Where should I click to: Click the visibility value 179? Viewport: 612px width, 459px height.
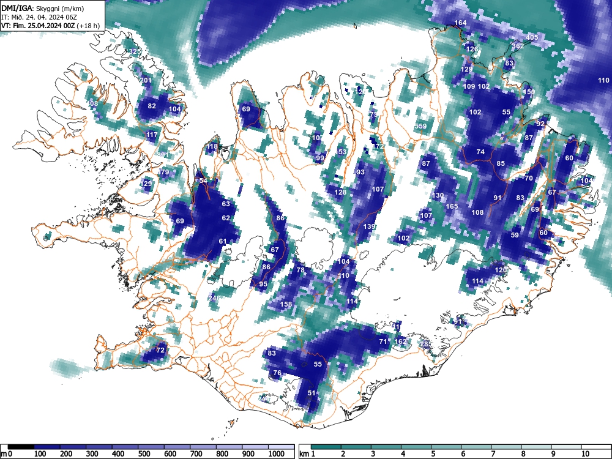pos(163,172)
